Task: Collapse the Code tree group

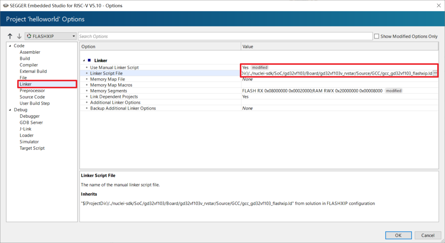Action: tap(10, 46)
